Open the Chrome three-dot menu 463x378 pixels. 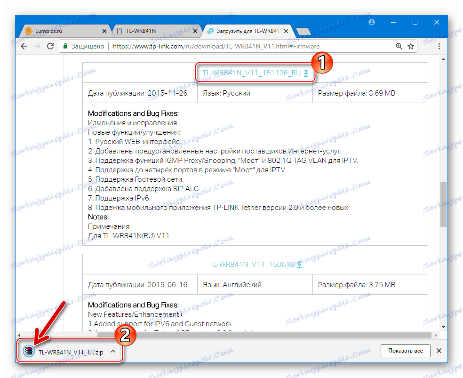(439, 46)
